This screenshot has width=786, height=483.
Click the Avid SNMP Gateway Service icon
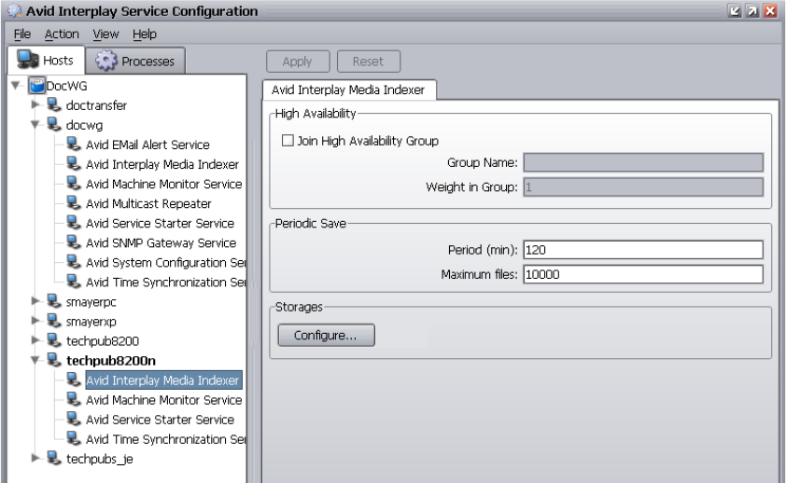[x=74, y=242]
